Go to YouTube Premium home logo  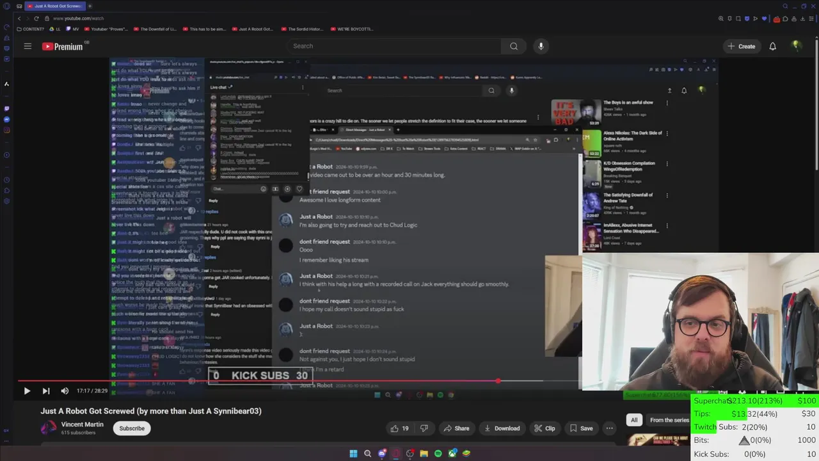point(63,46)
